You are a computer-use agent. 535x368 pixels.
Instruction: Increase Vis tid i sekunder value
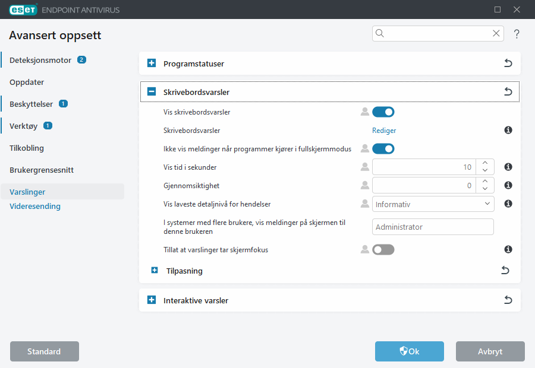[485, 163]
